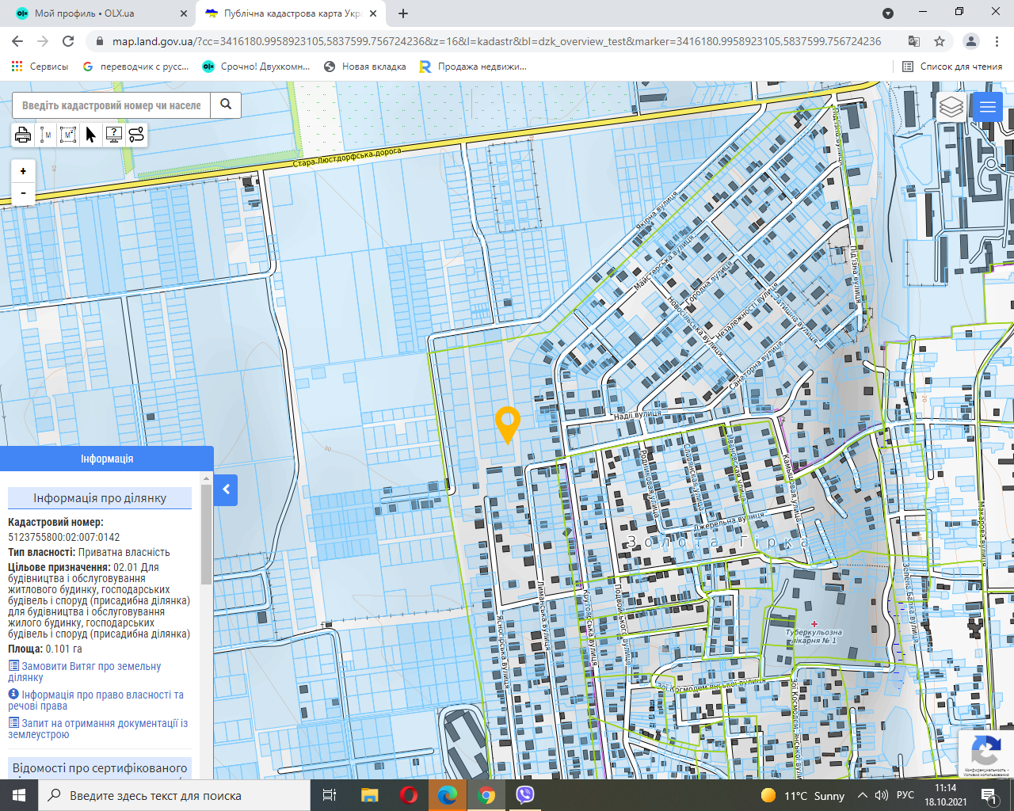Click the browser address bar URL
The height and width of the screenshot is (811, 1014).
click(x=497, y=41)
